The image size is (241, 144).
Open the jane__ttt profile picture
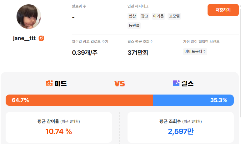[x=29, y=17]
